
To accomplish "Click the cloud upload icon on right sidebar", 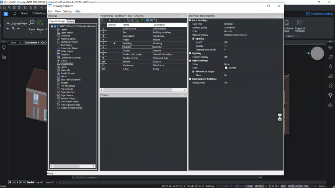I will click(330, 105).
